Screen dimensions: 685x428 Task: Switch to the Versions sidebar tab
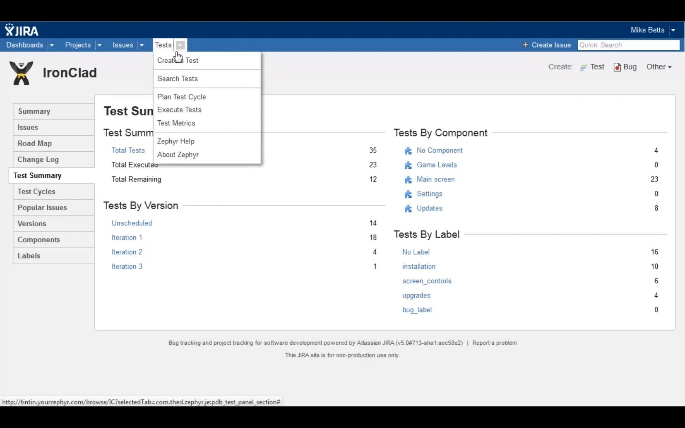pos(54,224)
